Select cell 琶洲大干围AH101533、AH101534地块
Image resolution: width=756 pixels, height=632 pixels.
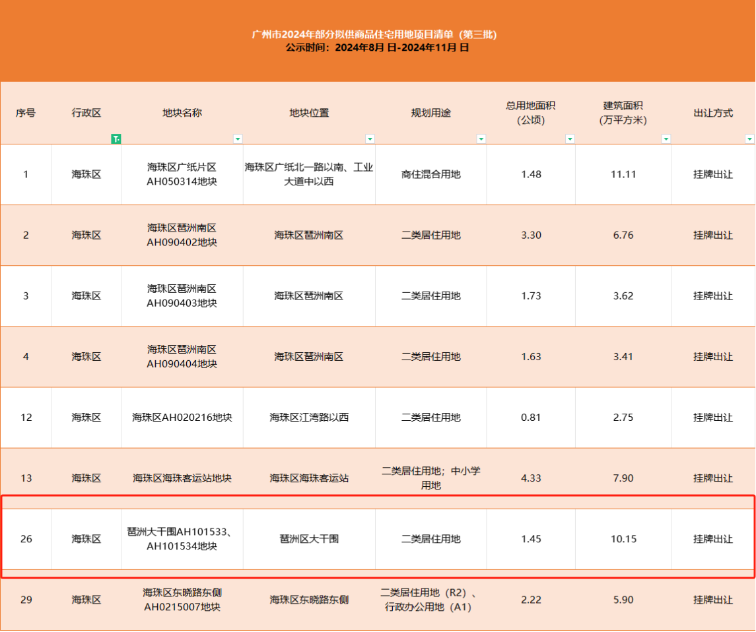pyautogui.click(x=182, y=538)
